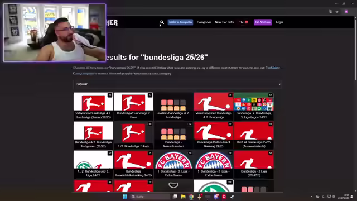
Task: Open Bundesliga/Bundesliga 2 Fans template
Action: (133, 106)
